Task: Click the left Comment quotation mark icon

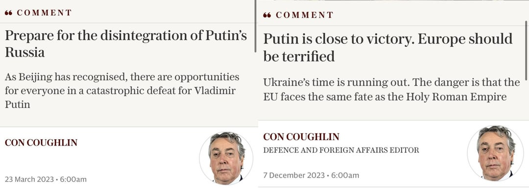Action: (8, 13)
